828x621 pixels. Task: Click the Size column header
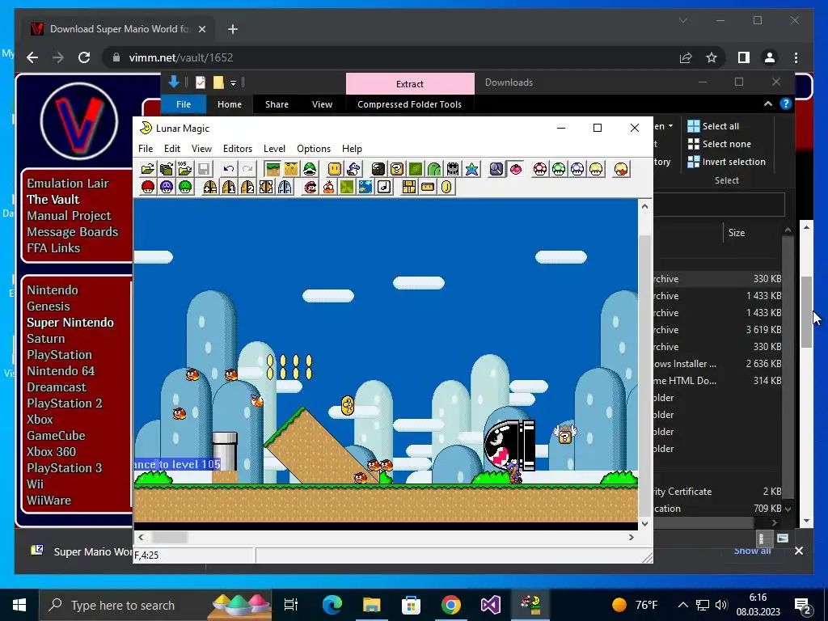[x=736, y=233]
